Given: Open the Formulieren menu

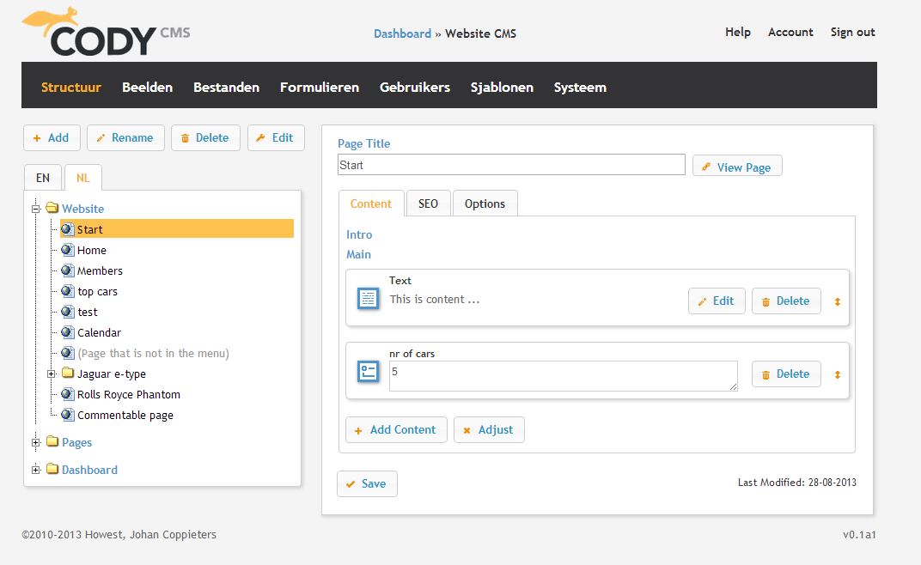Looking at the screenshot, I should [320, 87].
